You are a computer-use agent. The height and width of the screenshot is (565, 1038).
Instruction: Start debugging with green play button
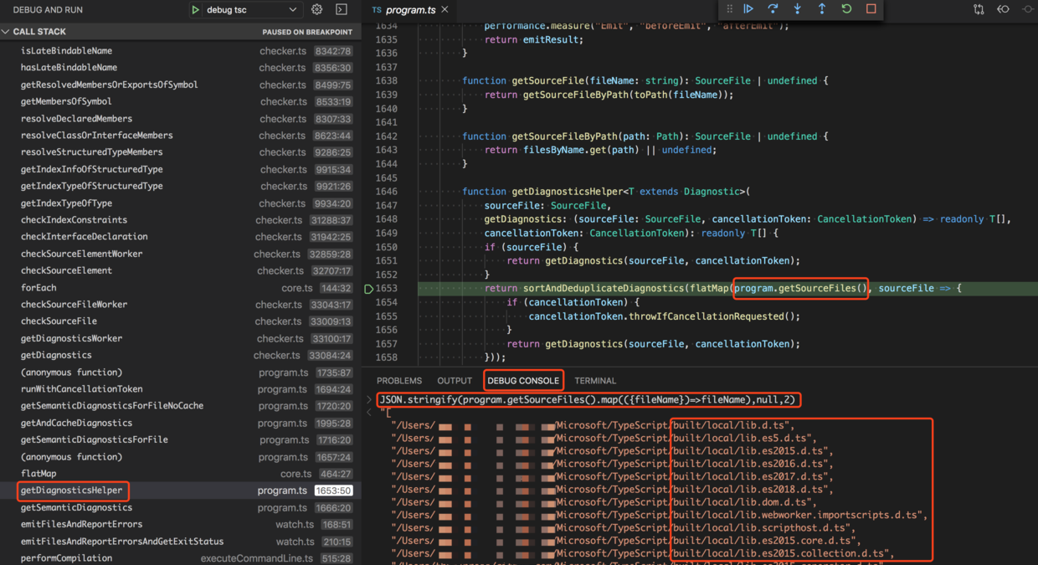(195, 10)
